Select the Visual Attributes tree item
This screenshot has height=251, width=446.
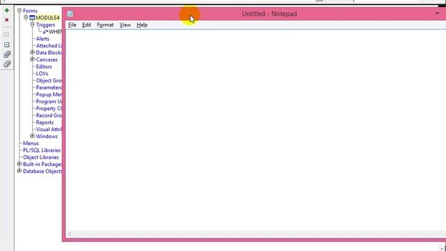(49, 130)
